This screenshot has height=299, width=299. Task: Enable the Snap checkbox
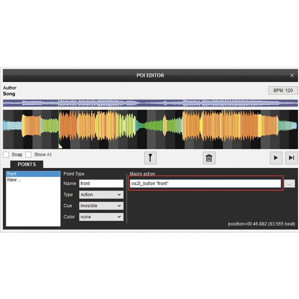(6, 155)
